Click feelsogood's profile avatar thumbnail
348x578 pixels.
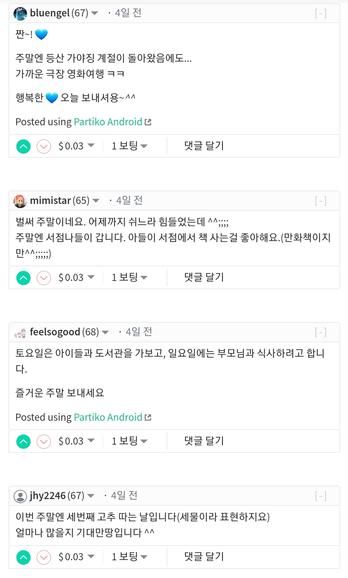coord(20,332)
